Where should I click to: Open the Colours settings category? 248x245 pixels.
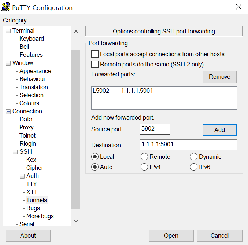pos(29,103)
